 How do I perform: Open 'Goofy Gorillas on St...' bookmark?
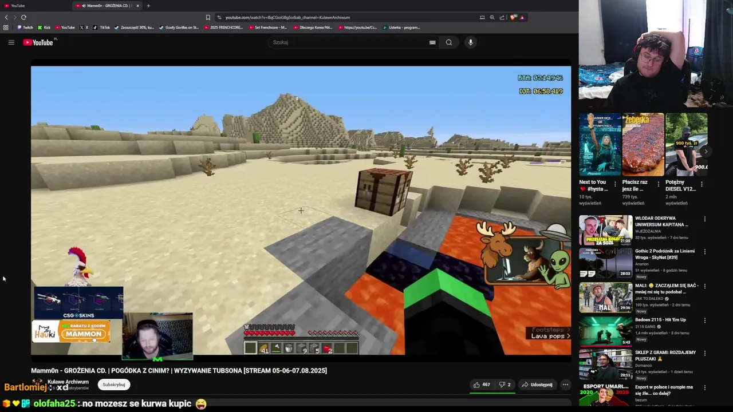click(179, 27)
